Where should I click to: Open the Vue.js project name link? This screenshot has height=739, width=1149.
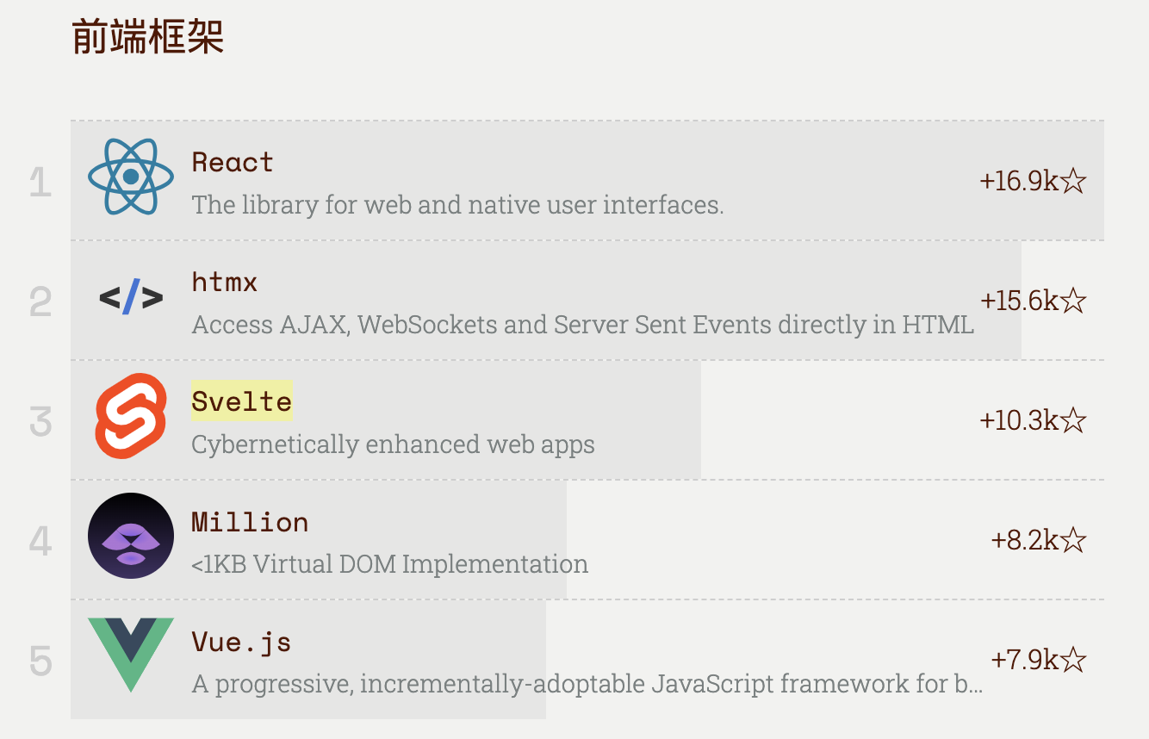click(241, 642)
